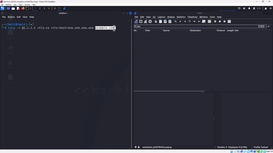The width and height of the screenshot is (273, 153).
Task: Open the Telephony menu
Action: pos(192,17)
